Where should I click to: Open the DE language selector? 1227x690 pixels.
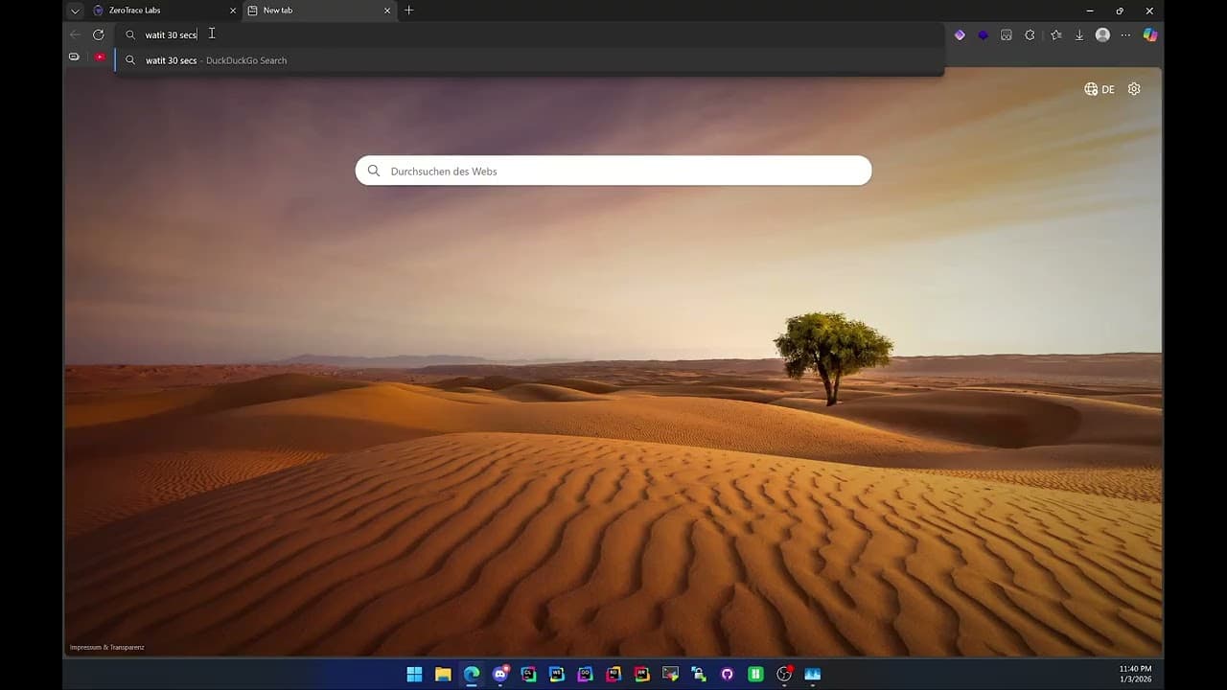[x=1099, y=89]
